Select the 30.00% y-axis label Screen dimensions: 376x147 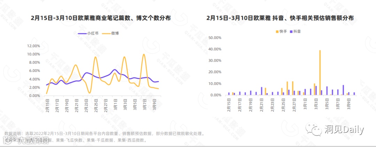click(215, 60)
